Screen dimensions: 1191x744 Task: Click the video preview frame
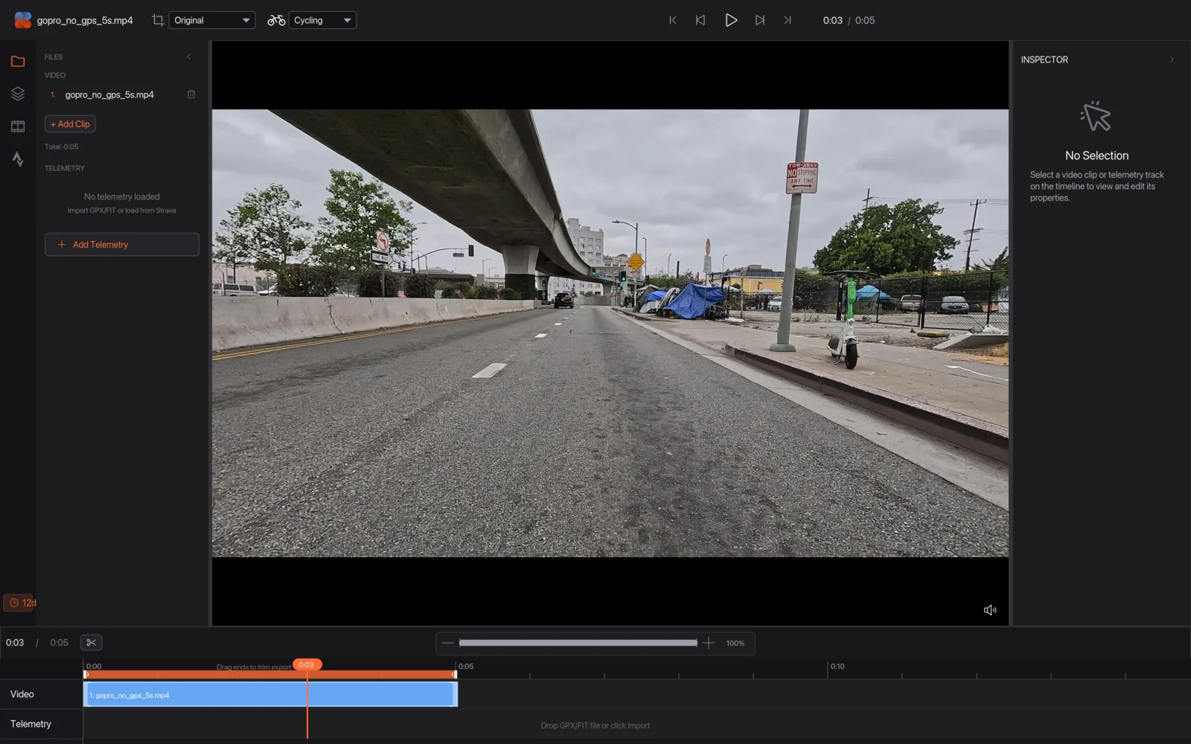point(610,333)
